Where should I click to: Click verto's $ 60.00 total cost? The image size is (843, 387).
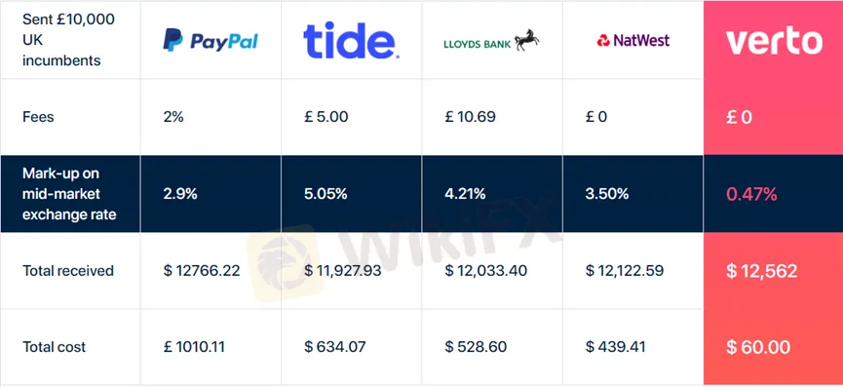758,347
